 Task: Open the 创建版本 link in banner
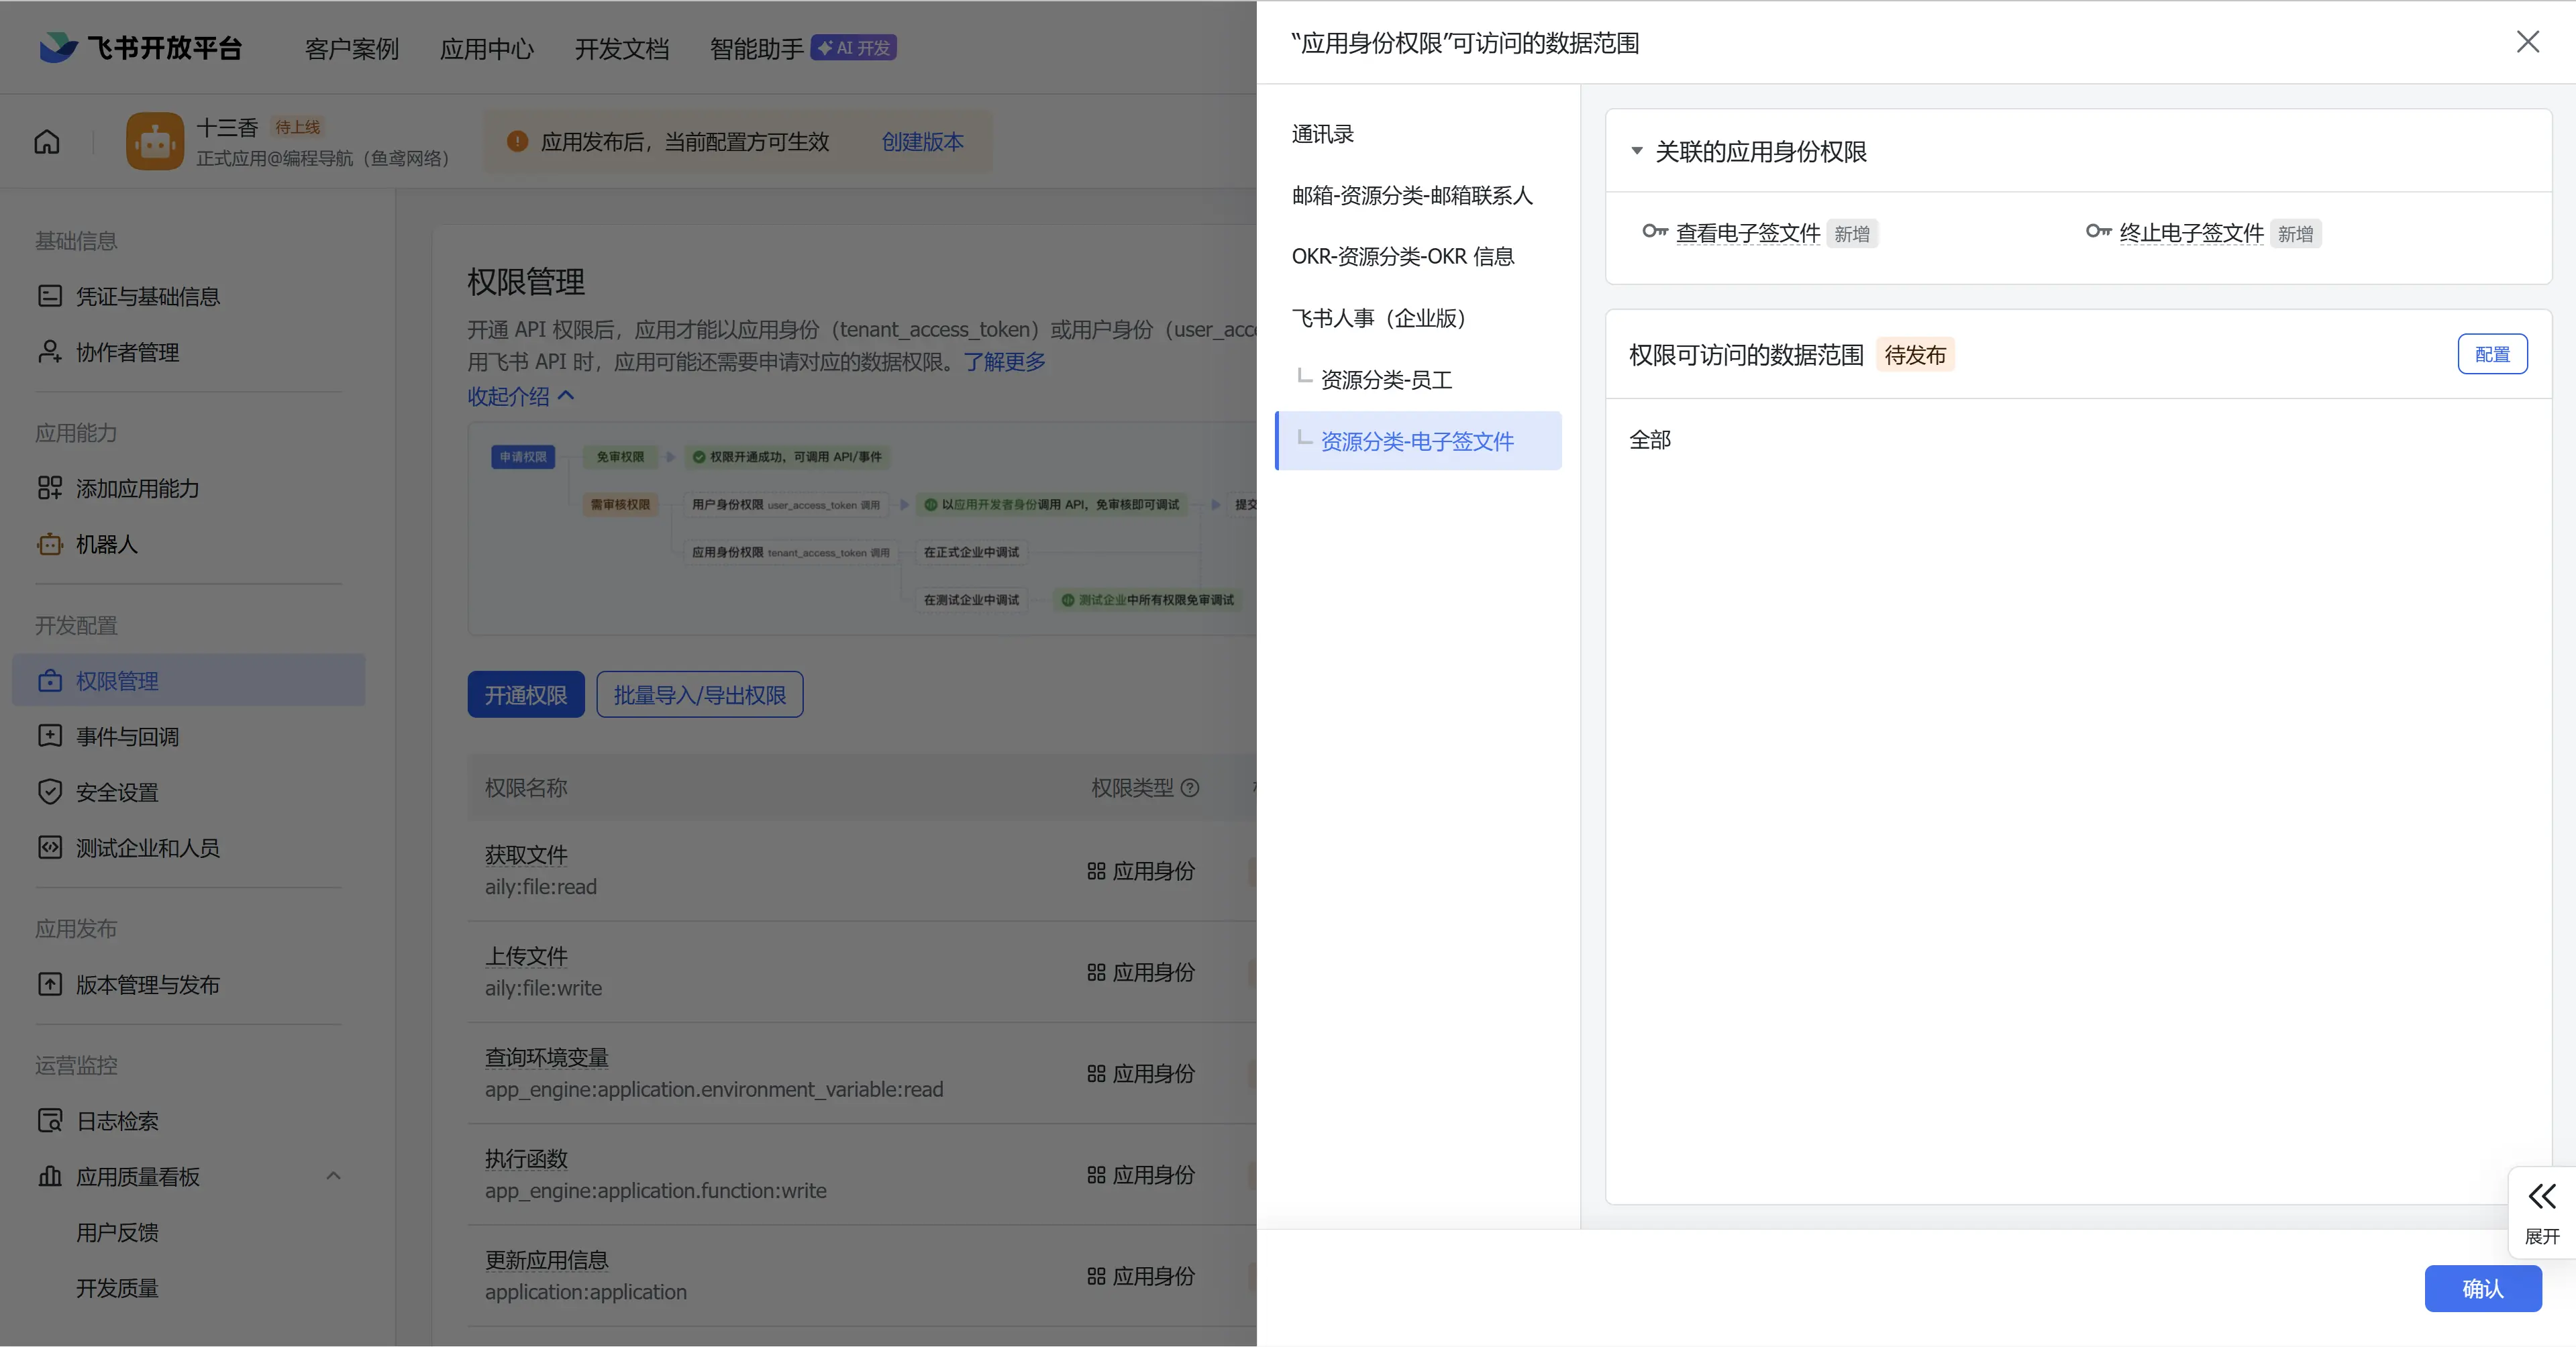[x=922, y=142]
